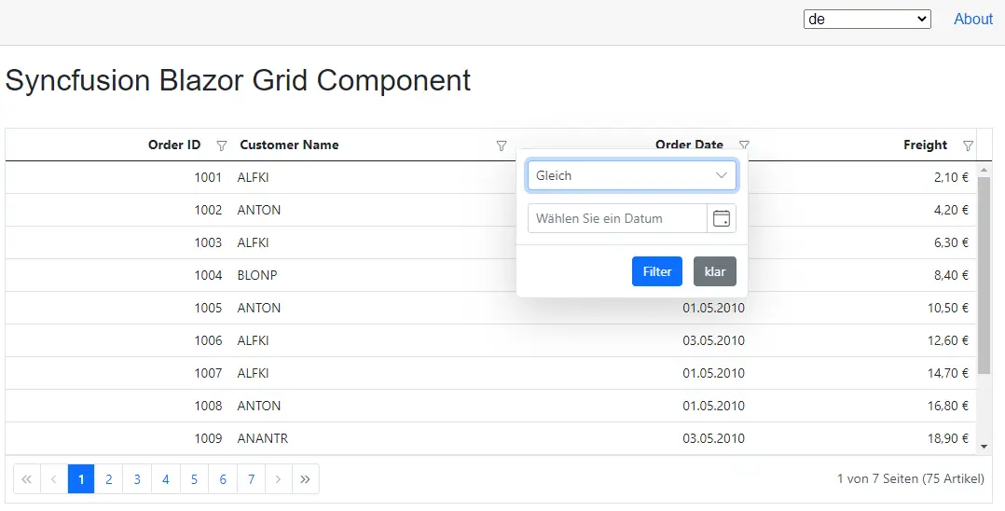Screen dimensions: 1005x511
Task: Click ALFKI in row 1003
Action: click(254, 243)
